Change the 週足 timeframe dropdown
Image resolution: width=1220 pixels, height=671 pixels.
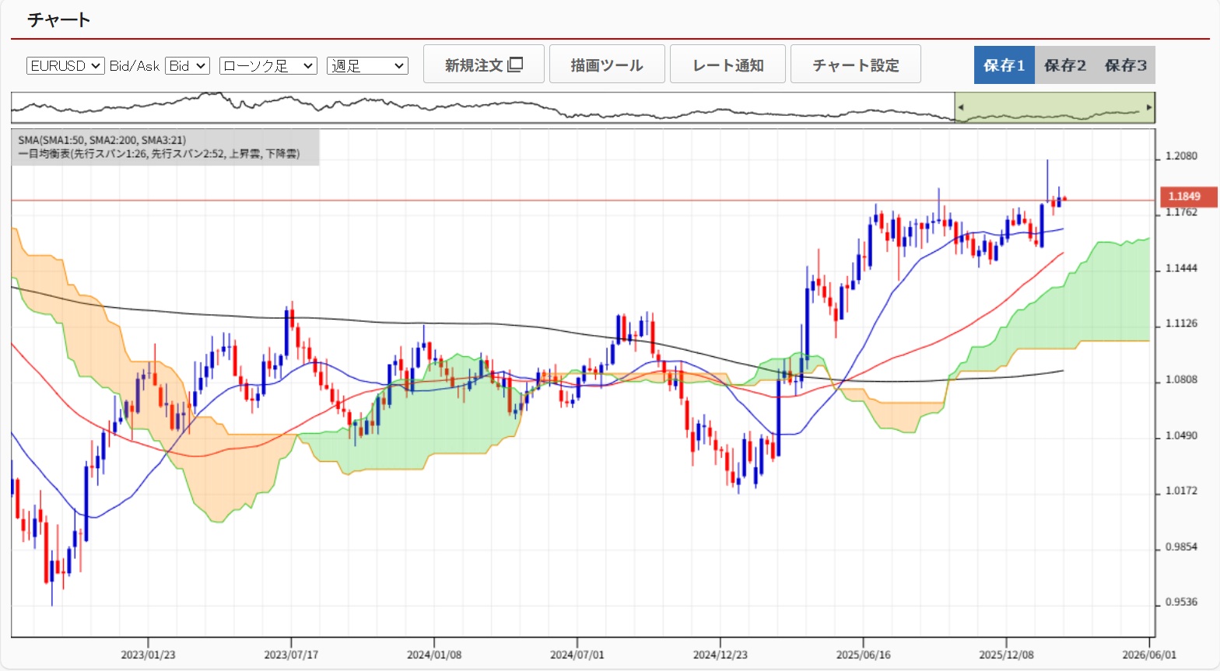[x=367, y=66]
